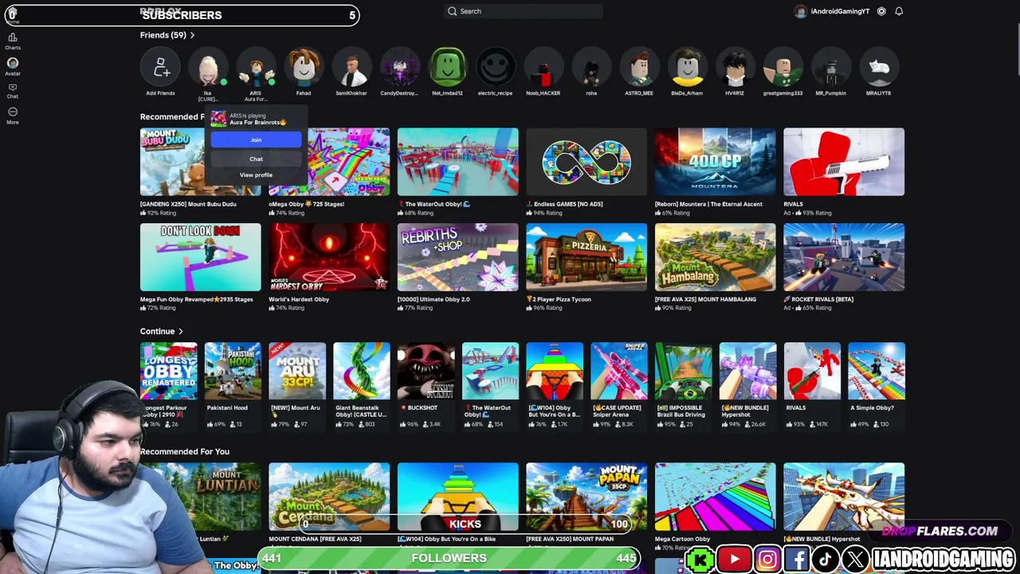Open friend electric_recipe's avatar
This screenshot has width=1020, height=574.
click(495, 68)
